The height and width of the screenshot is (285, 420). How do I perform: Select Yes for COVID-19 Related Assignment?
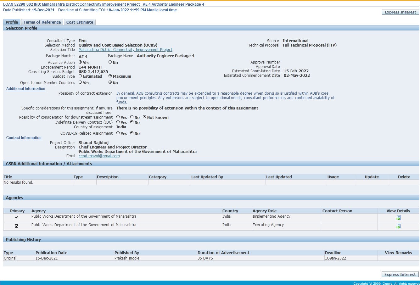point(118,133)
